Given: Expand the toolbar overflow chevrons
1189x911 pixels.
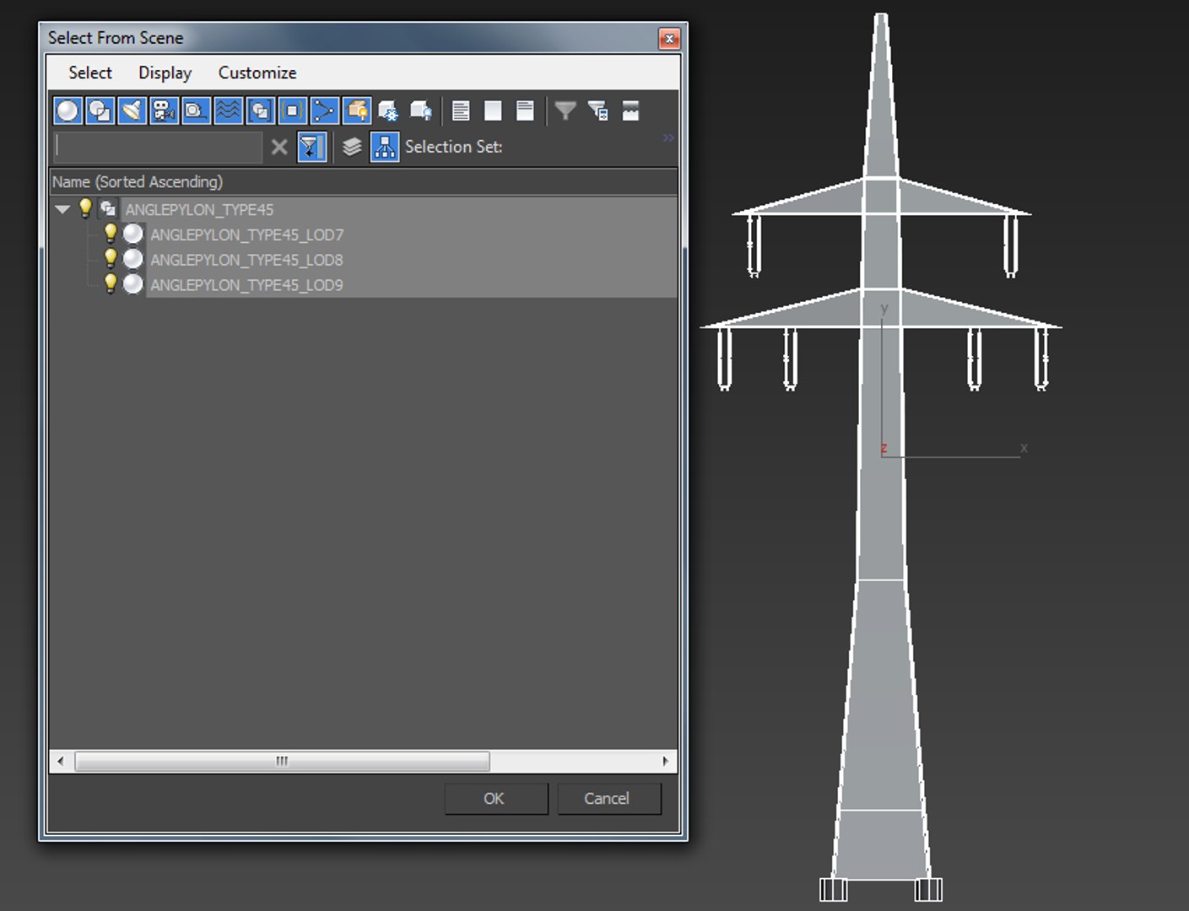Looking at the screenshot, I should (668, 137).
